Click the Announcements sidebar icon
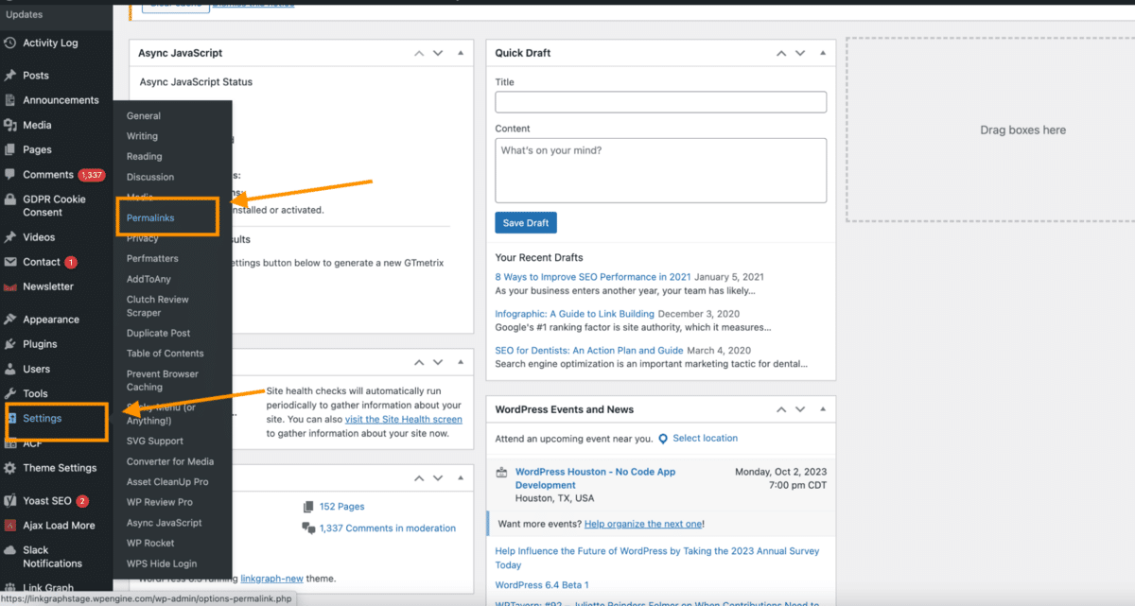The image size is (1135, 606). point(9,100)
